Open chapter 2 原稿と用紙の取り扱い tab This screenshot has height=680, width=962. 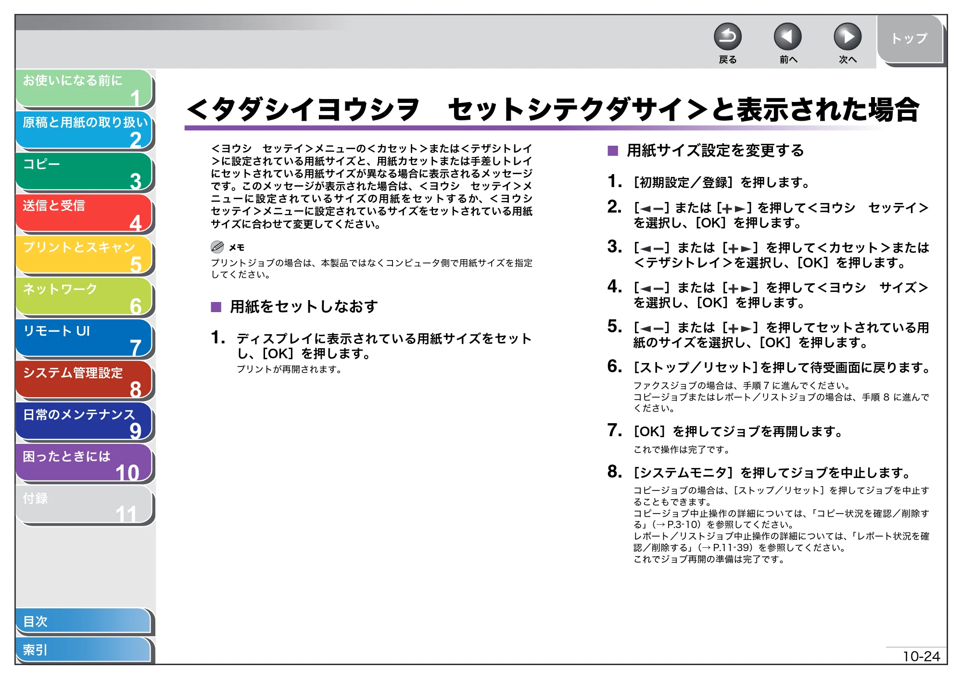point(84,130)
